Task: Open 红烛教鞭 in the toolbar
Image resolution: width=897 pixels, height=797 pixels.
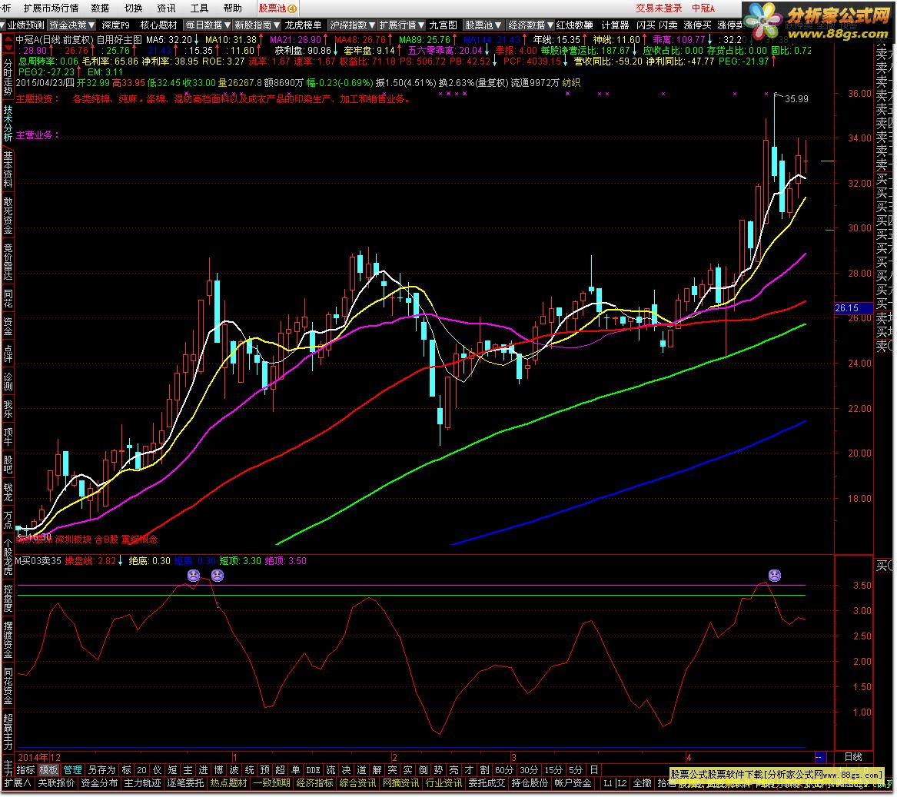Action: [574, 25]
